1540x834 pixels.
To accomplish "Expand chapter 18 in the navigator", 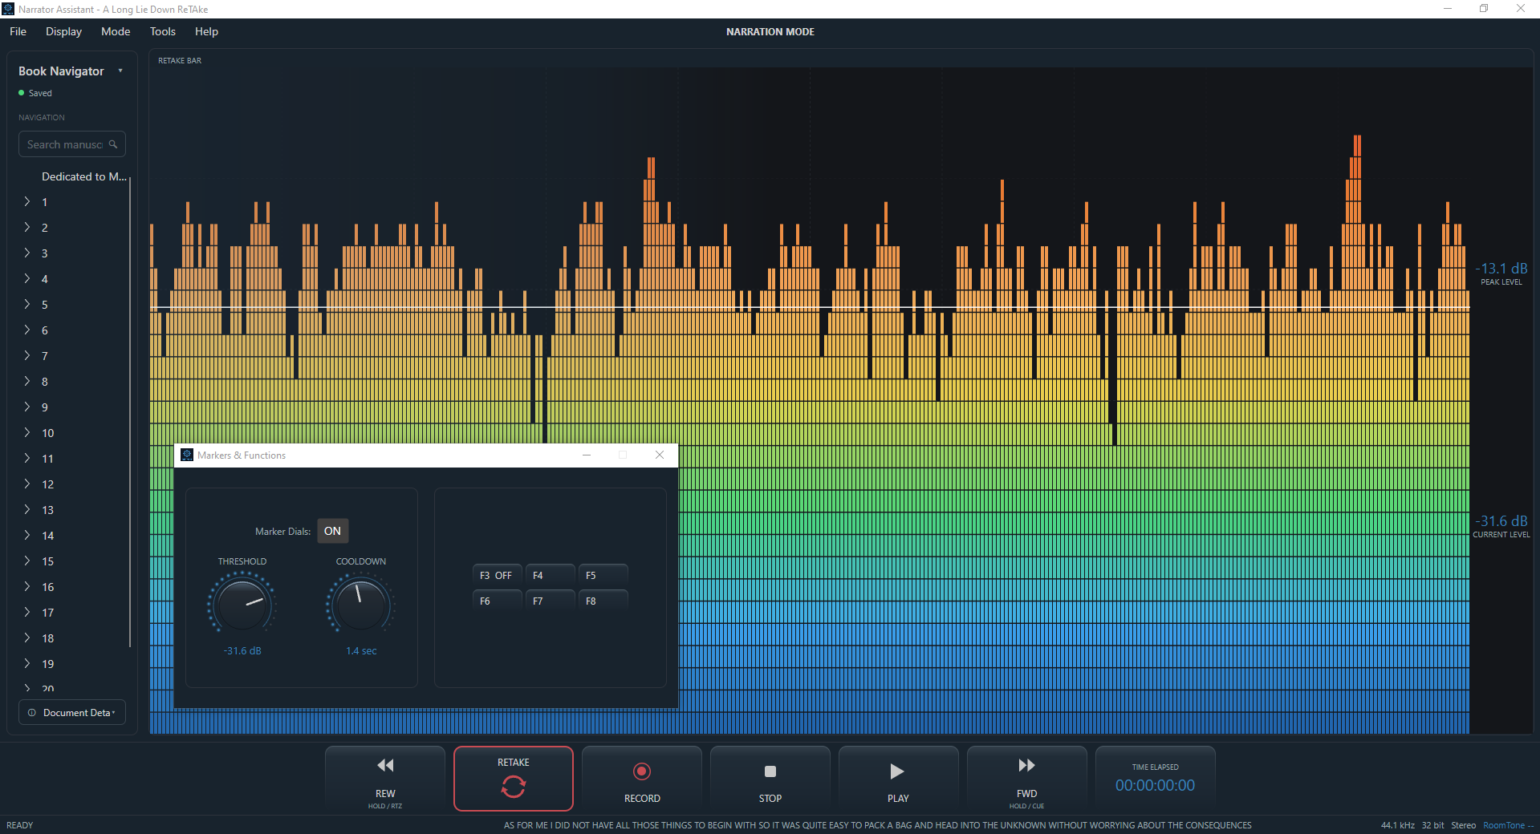I will 26,638.
